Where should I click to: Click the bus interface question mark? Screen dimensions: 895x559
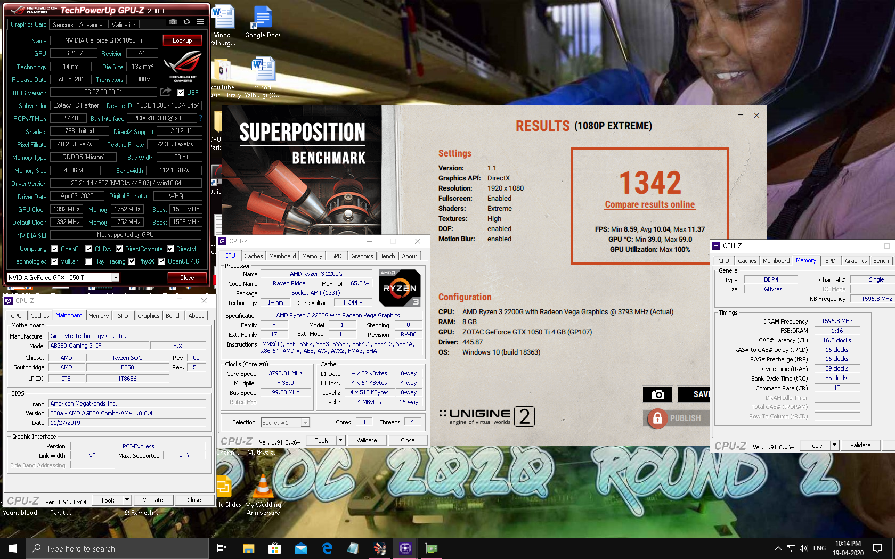click(201, 118)
